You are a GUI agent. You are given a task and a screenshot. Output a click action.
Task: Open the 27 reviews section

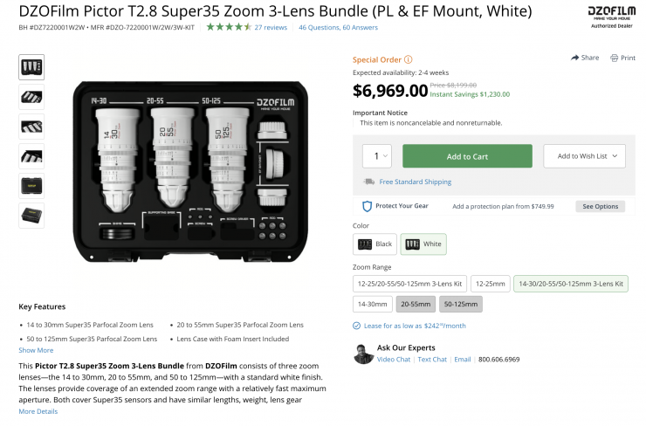pyautogui.click(x=271, y=27)
